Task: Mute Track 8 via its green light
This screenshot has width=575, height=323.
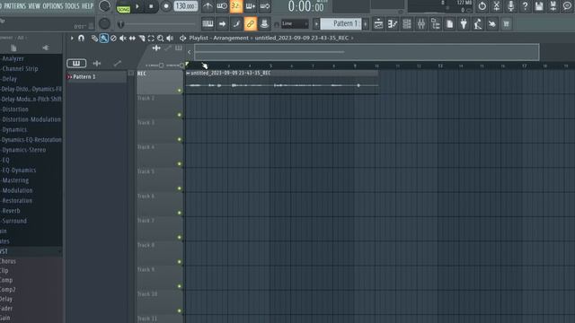Action: click(x=180, y=261)
